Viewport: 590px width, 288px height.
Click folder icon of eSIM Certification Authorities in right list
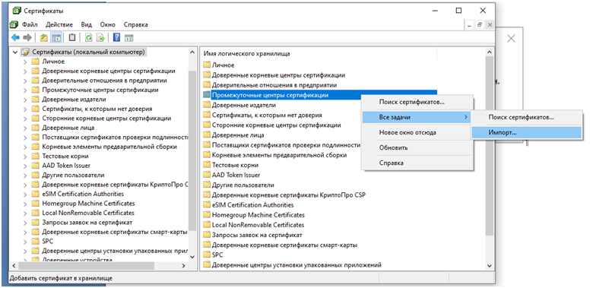point(207,204)
